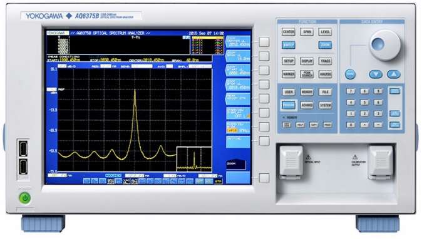This screenshot has width=422, height=239.
Task: Toggle the blue ZOOM function key
Action: (x=325, y=45)
